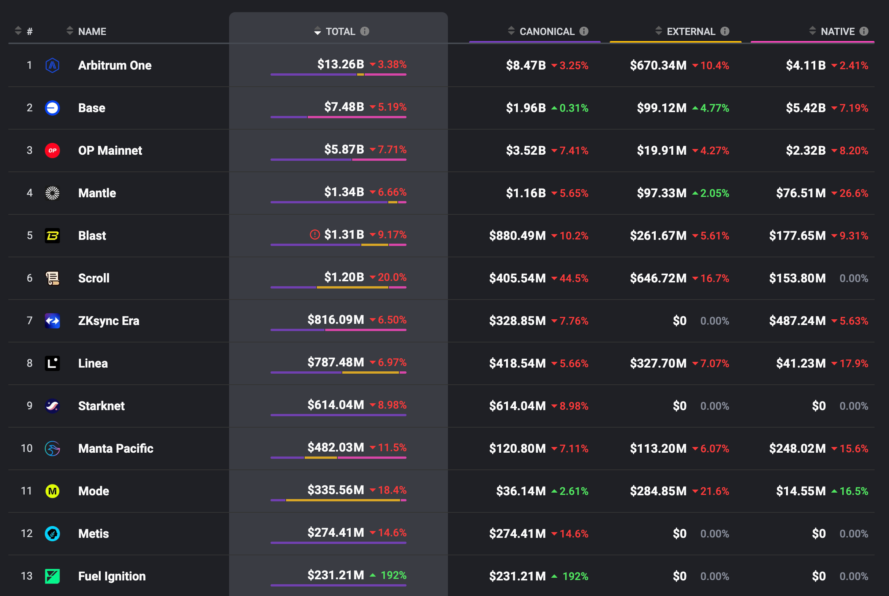
Task: Click the Base chain logo icon
Action: coord(52,108)
